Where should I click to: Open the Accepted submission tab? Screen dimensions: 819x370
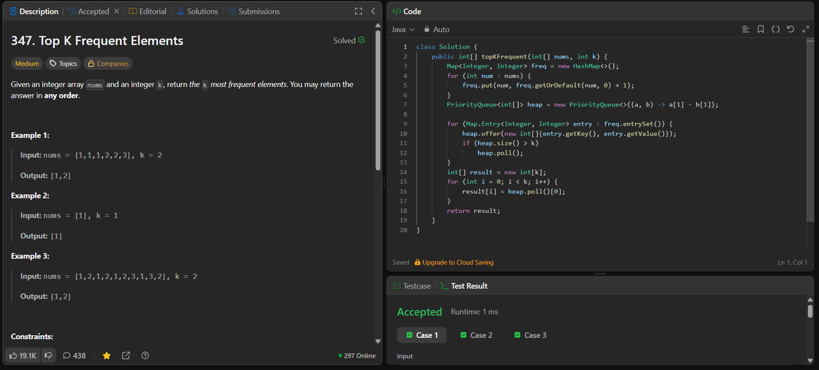(89, 12)
